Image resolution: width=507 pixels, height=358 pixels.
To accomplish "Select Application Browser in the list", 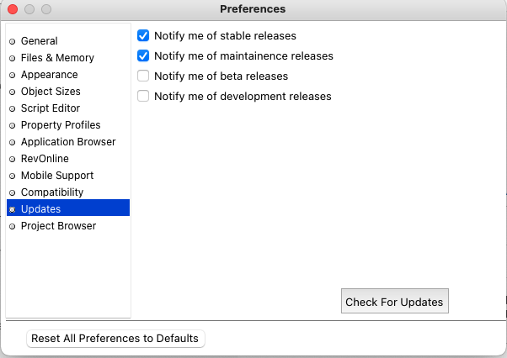I will 68,142.
